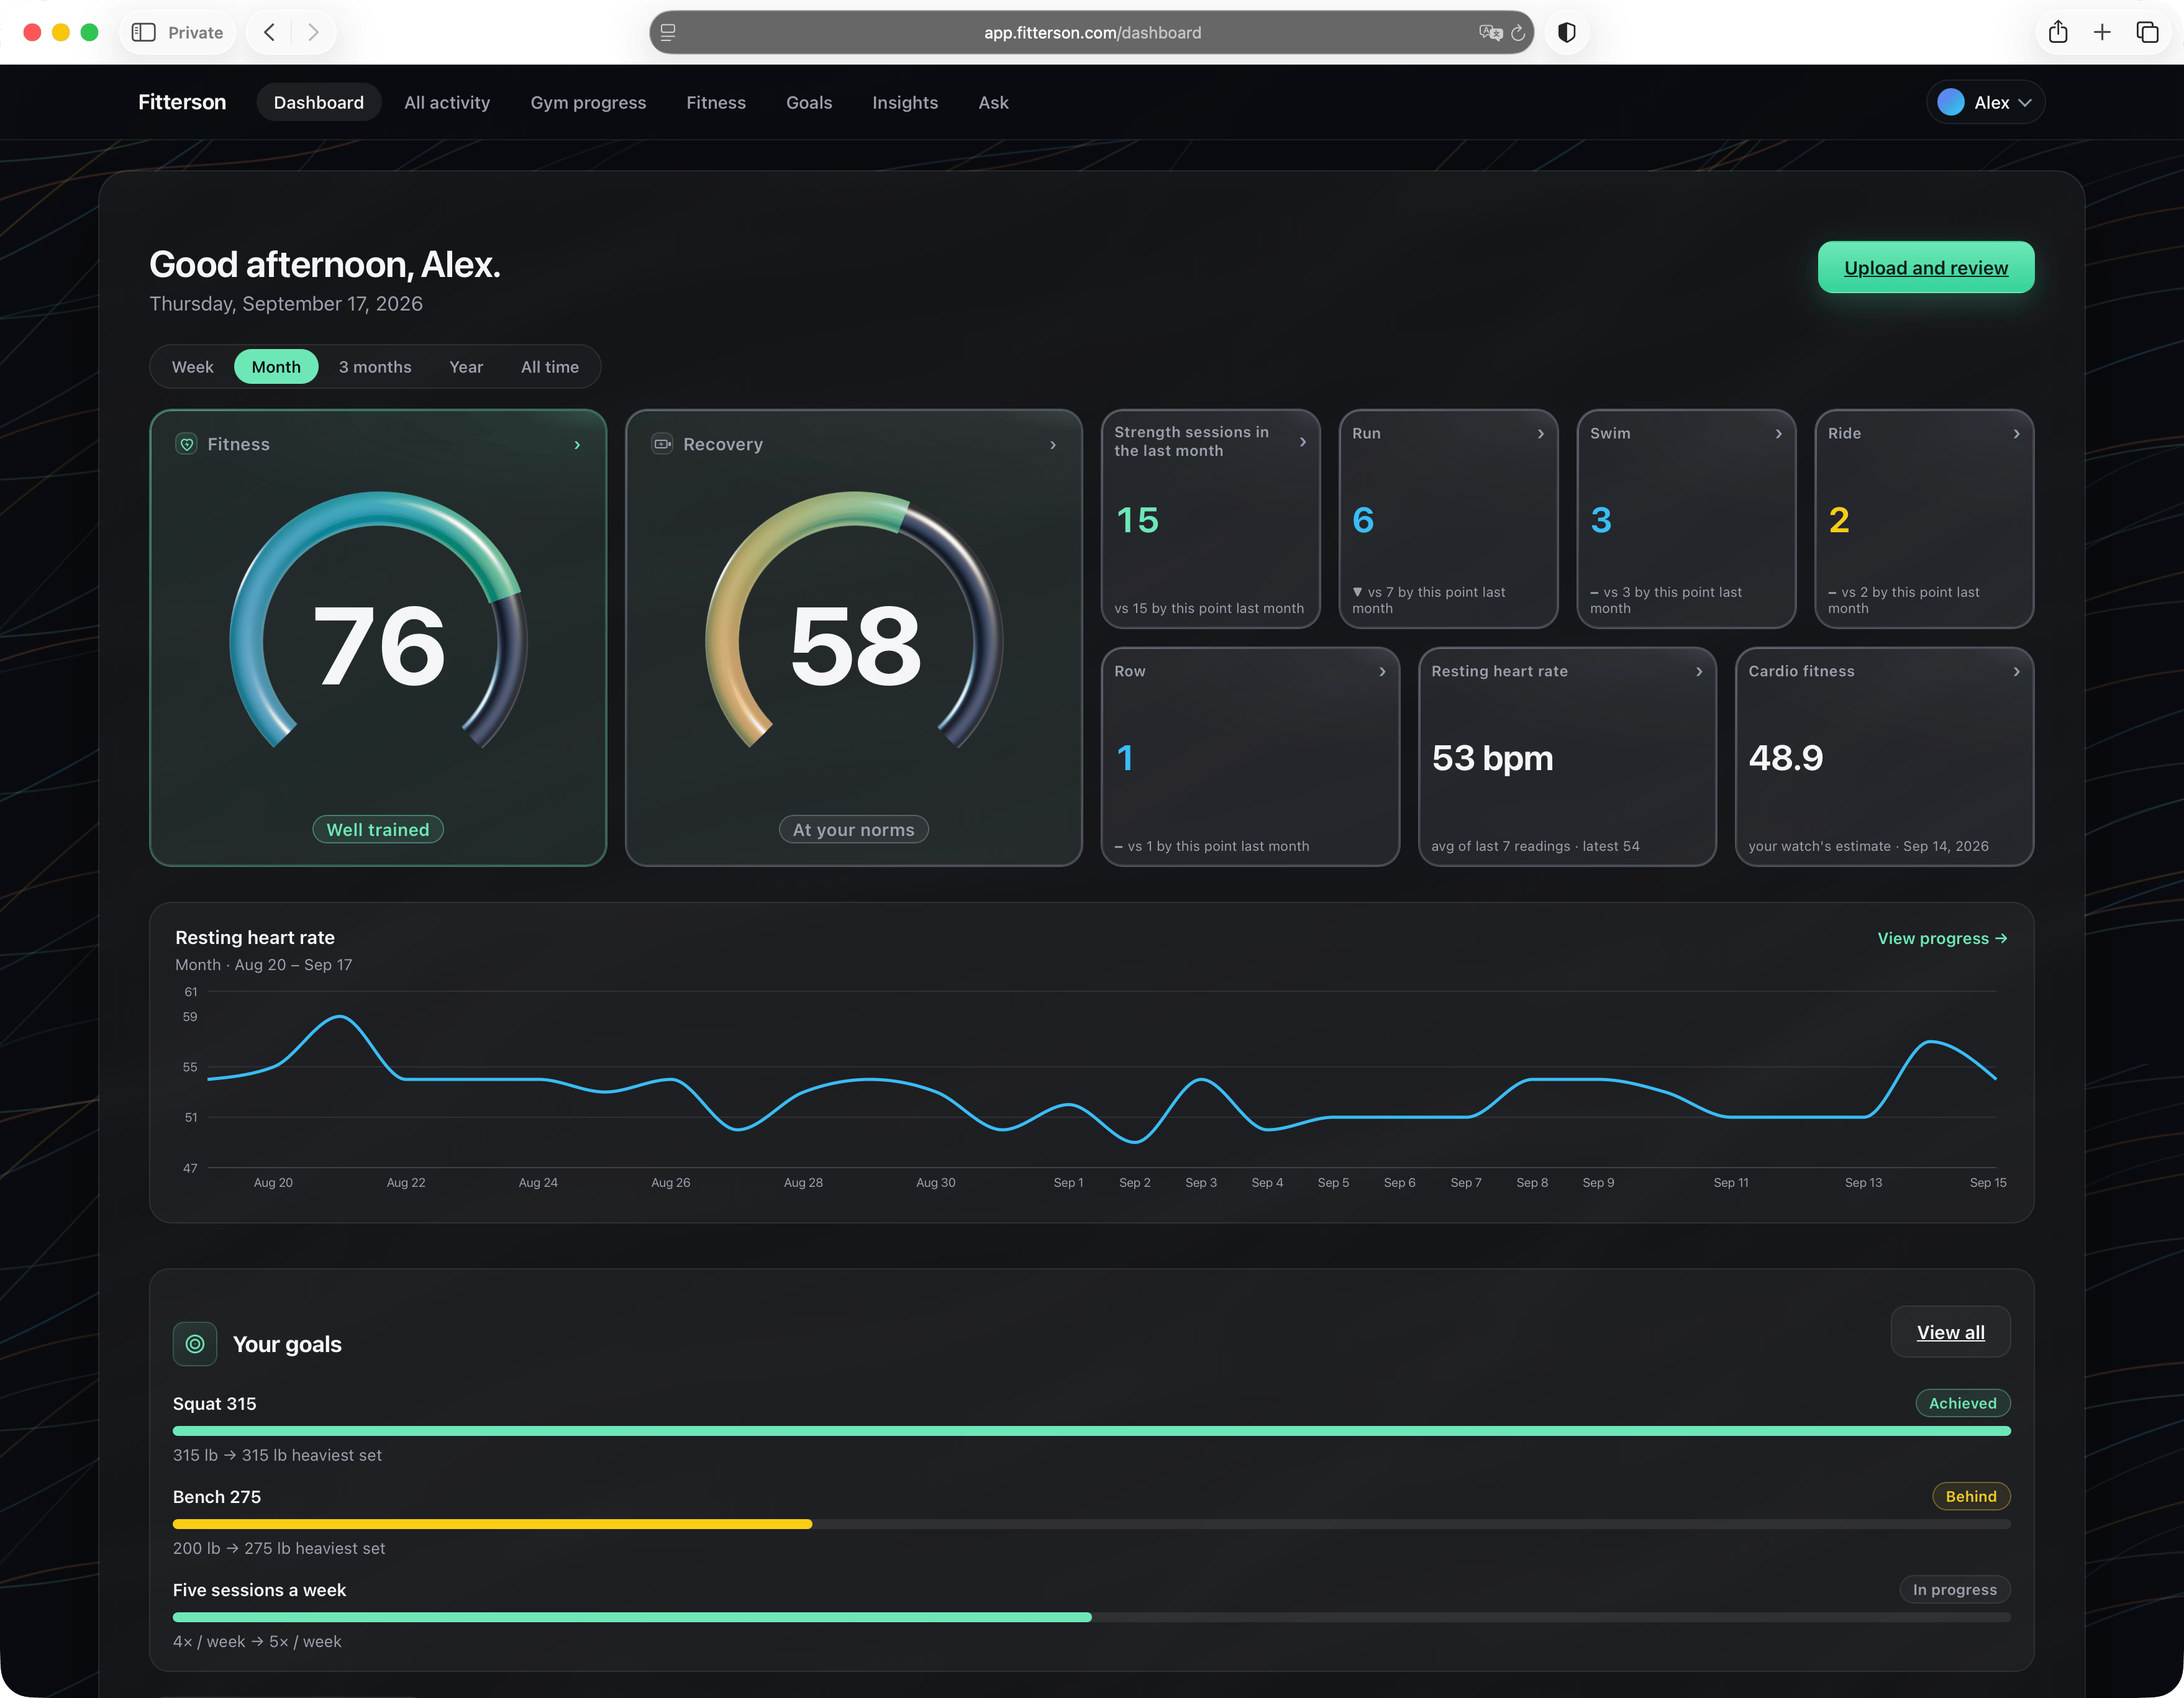
Task: Go to the Goals tab
Action: 809,102
